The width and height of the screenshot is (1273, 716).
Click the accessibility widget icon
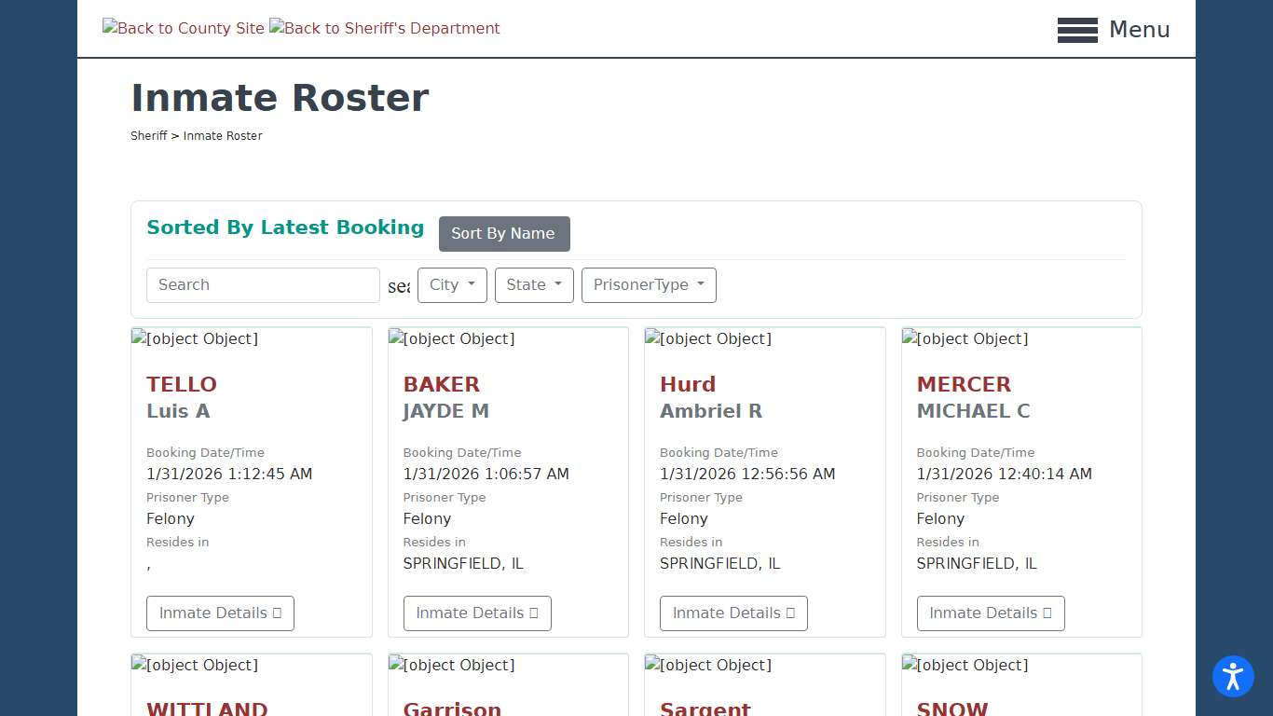pyautogui.click(x=1233, y=677)
